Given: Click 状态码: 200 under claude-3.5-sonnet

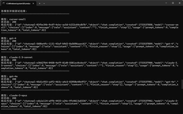Looking at the screenshot, I should 9,60.
